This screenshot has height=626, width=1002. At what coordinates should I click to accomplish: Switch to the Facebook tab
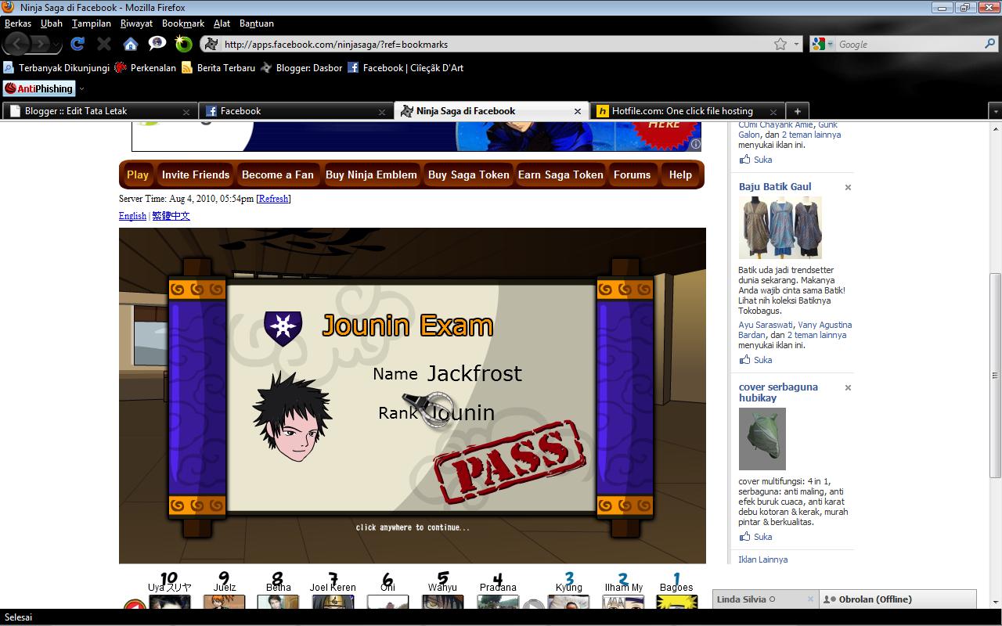pyautogui.click(x=295, y=111)
